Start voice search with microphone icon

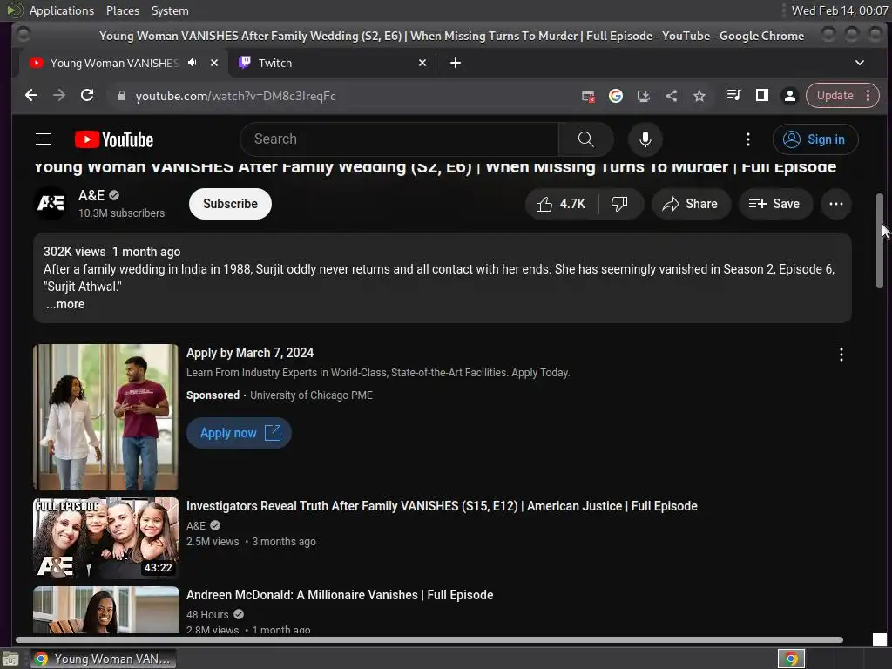point(645,139)
